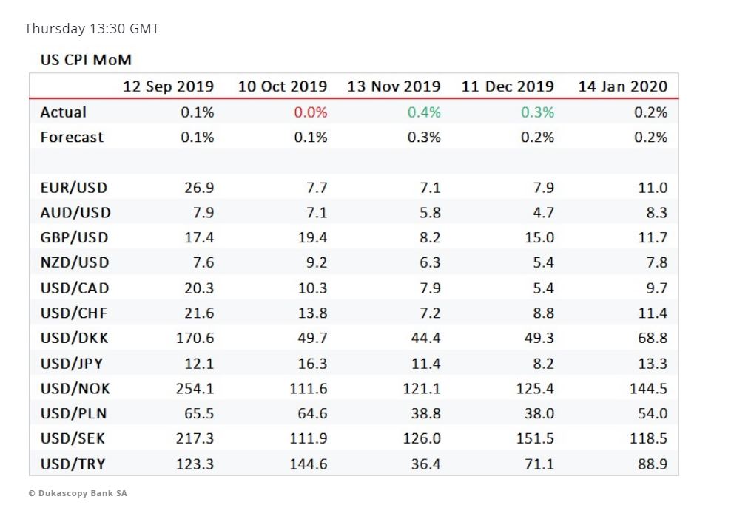The height and width of the screenshot is (516, 751).
Task: Click the red 0.0% actual value
Action: (311, 112)
